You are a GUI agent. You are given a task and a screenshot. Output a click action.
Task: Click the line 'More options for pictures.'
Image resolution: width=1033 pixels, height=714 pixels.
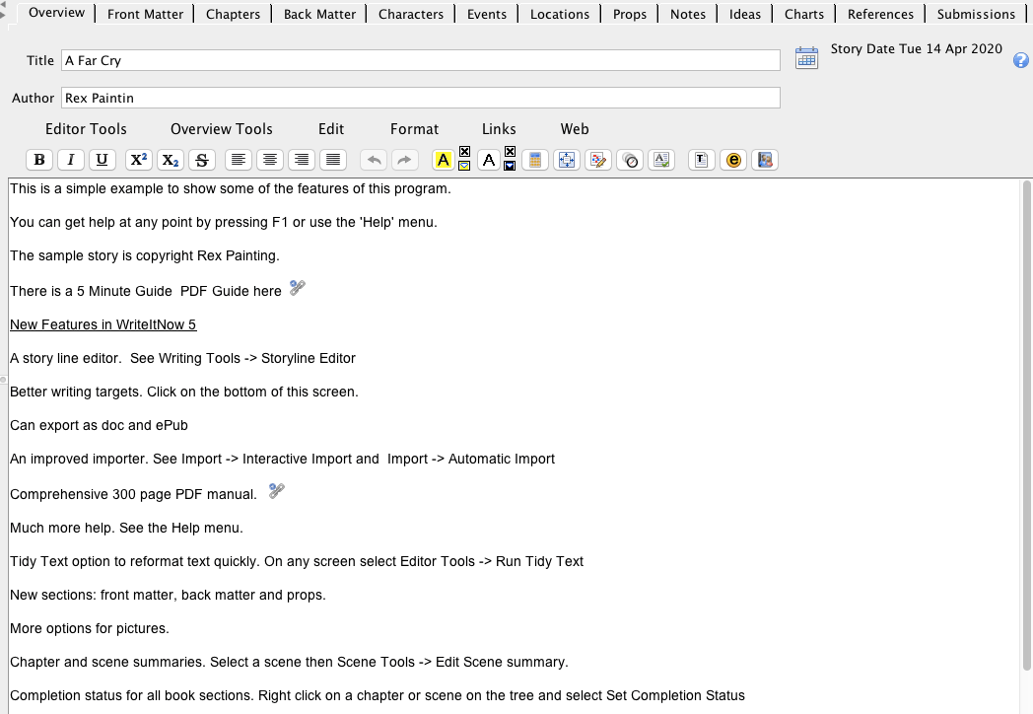(90, 628)
